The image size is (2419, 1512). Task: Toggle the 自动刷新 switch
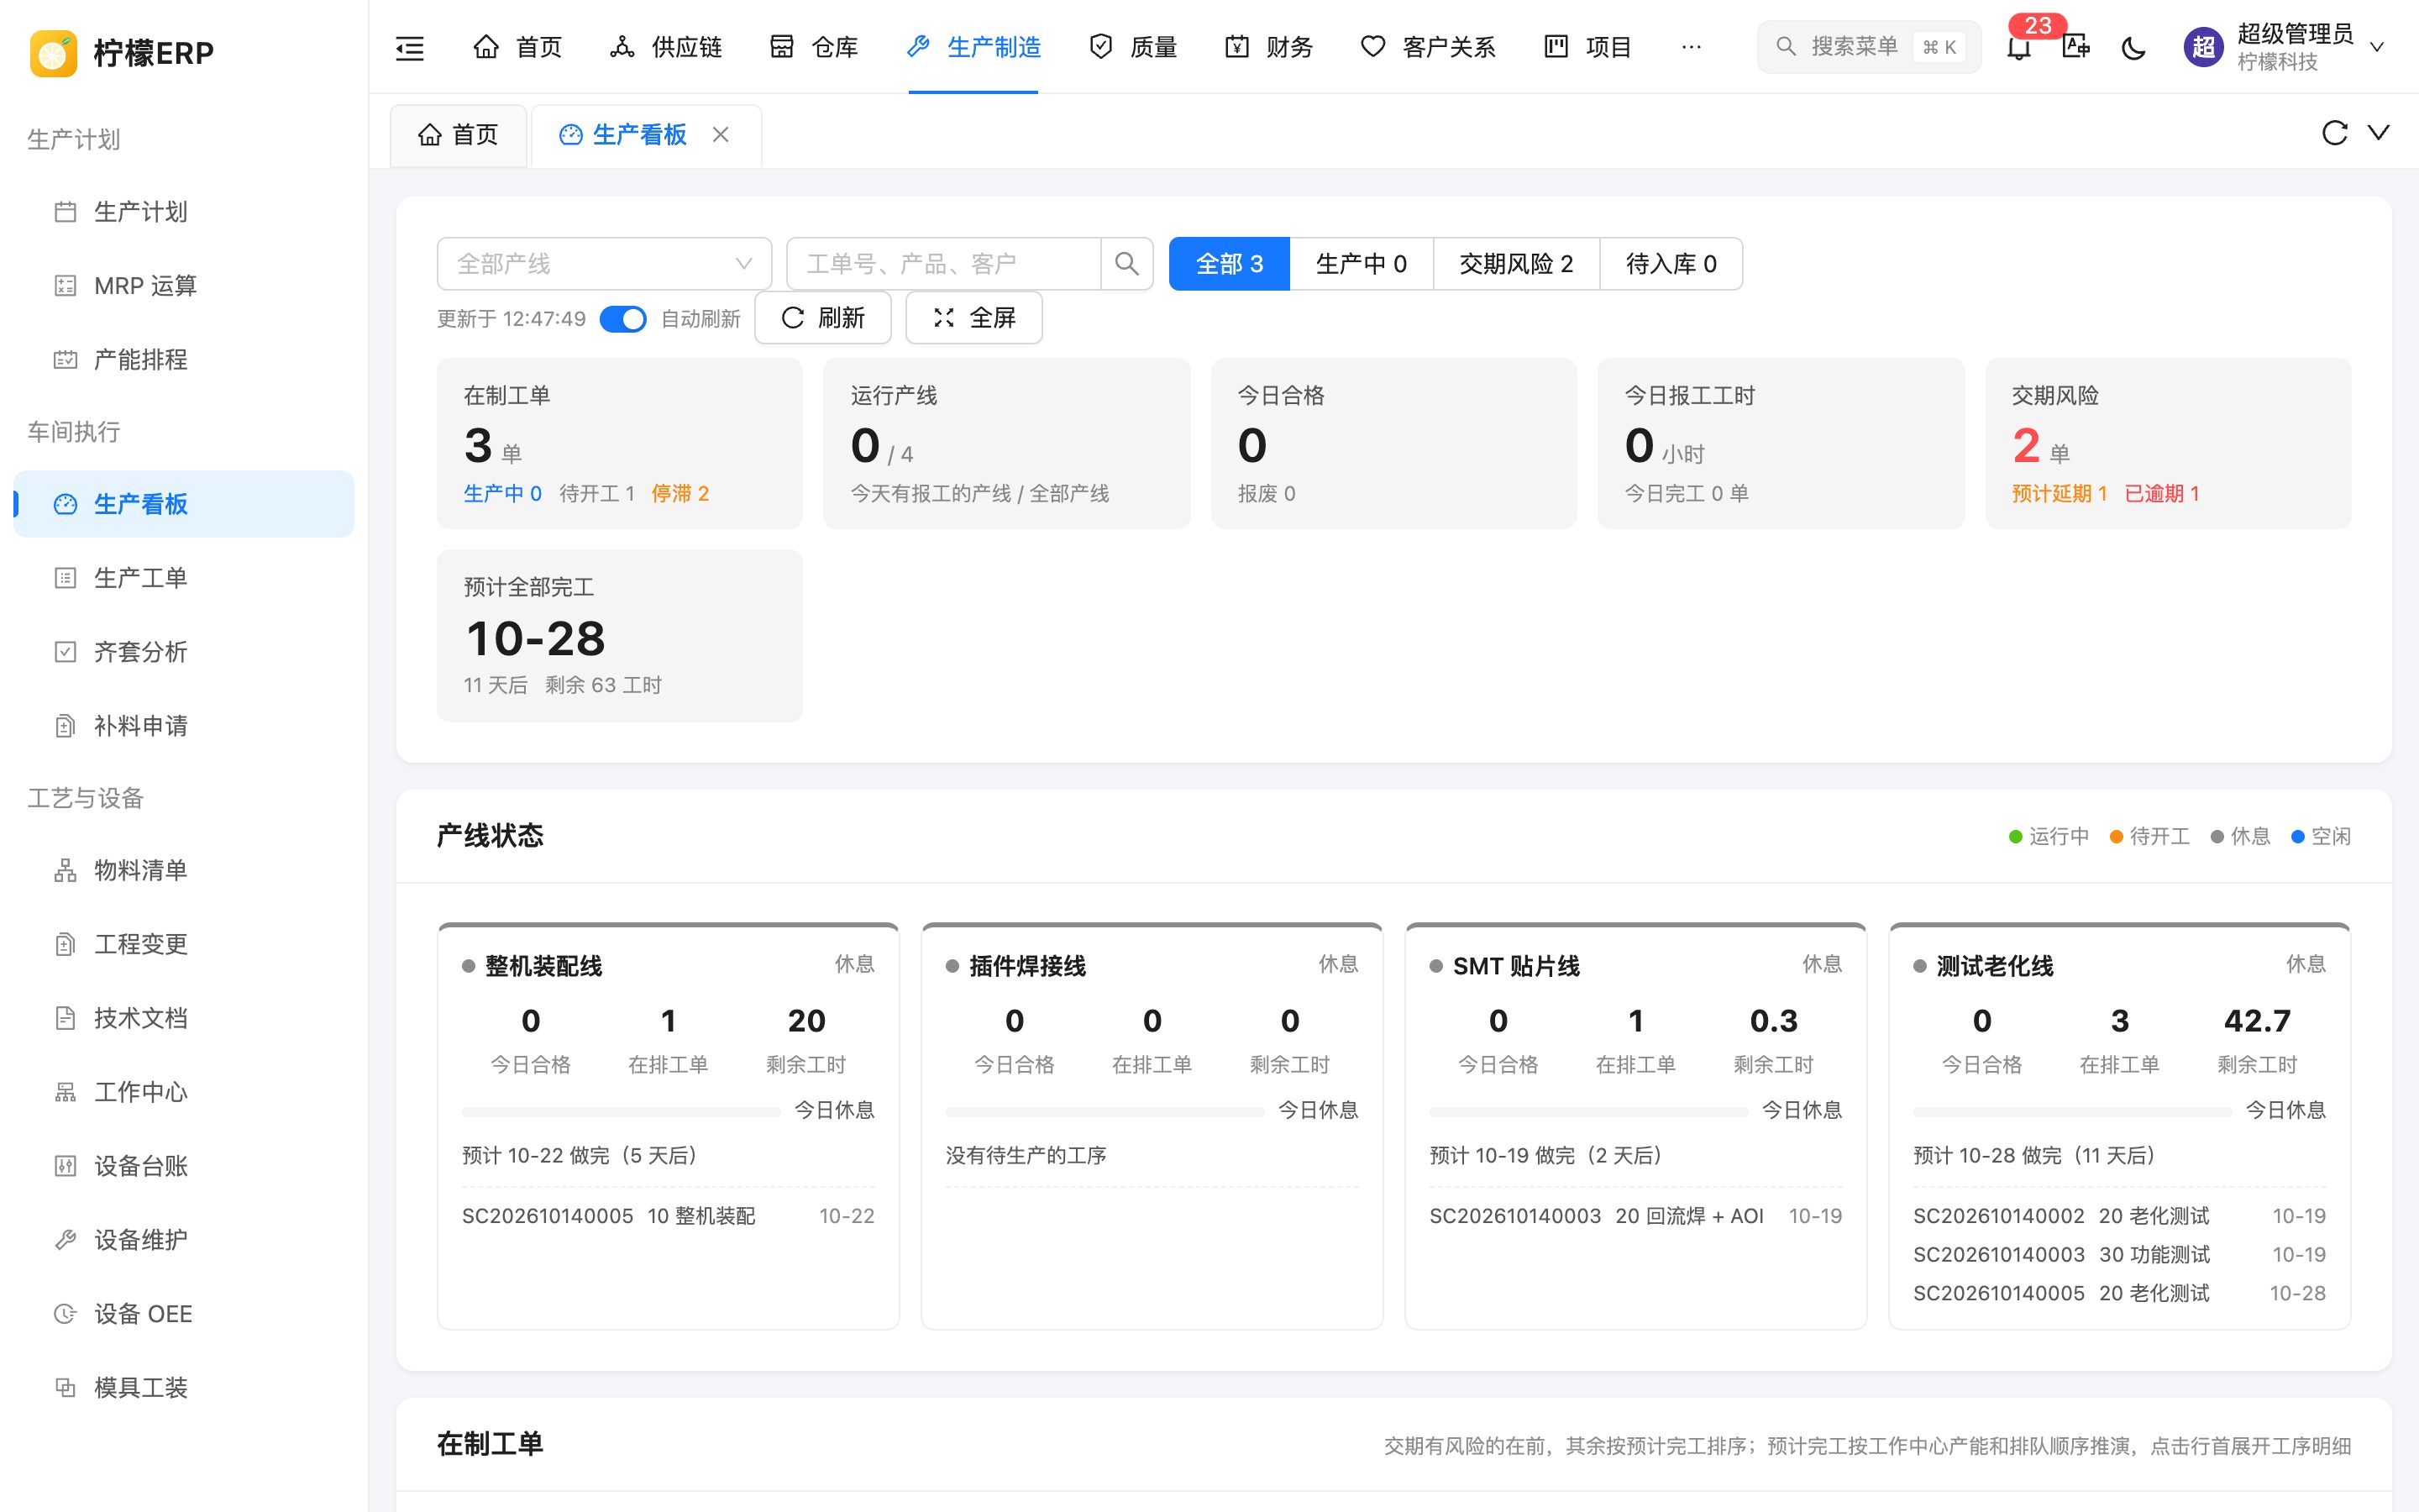[x=622, y=319]
